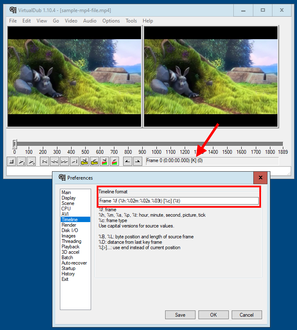
Task: Open the Options menu
Action: click(x=111, y=21)
